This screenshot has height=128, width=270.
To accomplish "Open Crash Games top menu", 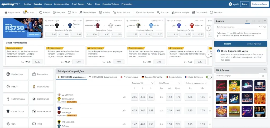I will point(78,4).
